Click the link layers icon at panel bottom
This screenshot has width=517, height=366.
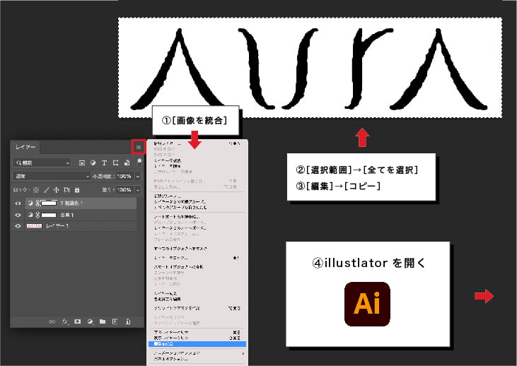coord(52,321)
